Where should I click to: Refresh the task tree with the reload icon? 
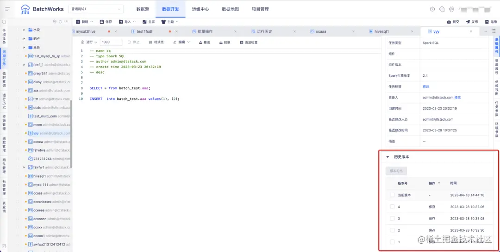60,22
